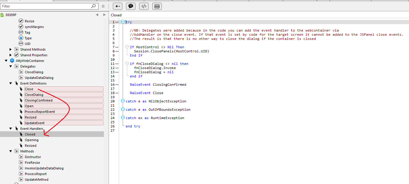Fold the try block at line 1
Image resolution: width=409 pixels, height=184 pixels.
(x=123, y=22)
